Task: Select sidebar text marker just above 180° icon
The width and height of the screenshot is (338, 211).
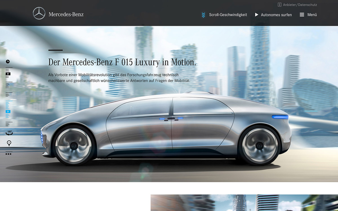Action: (x=9, y=124)
